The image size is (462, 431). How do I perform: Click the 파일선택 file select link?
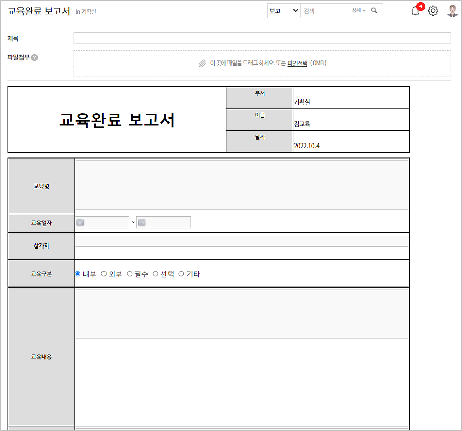(297, 64)
